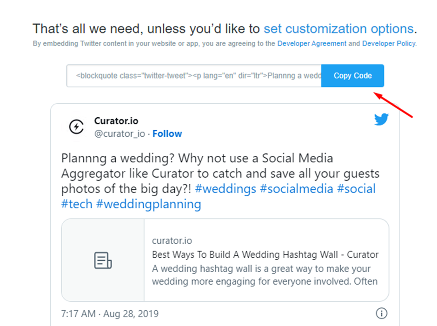Click the #weddings hashtag
The width and height of the screenshot is (437, 326).
[x=225, y=189]
